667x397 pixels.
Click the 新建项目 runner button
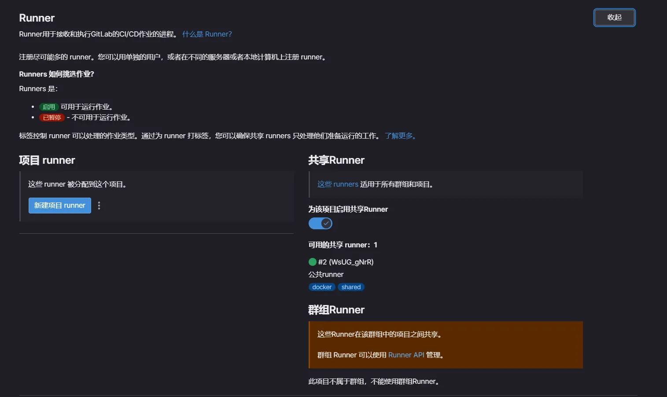pos(60,206)
